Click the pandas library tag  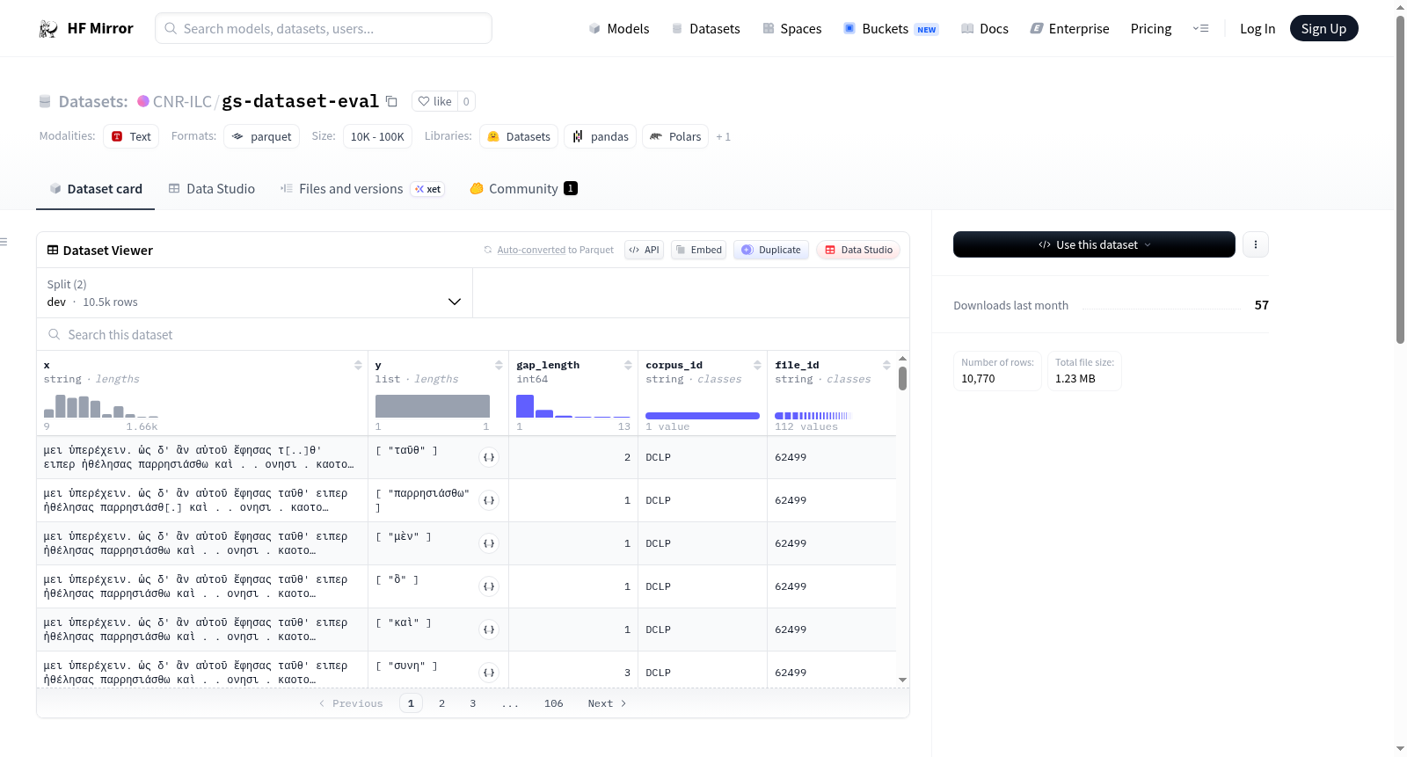[601, 136]
